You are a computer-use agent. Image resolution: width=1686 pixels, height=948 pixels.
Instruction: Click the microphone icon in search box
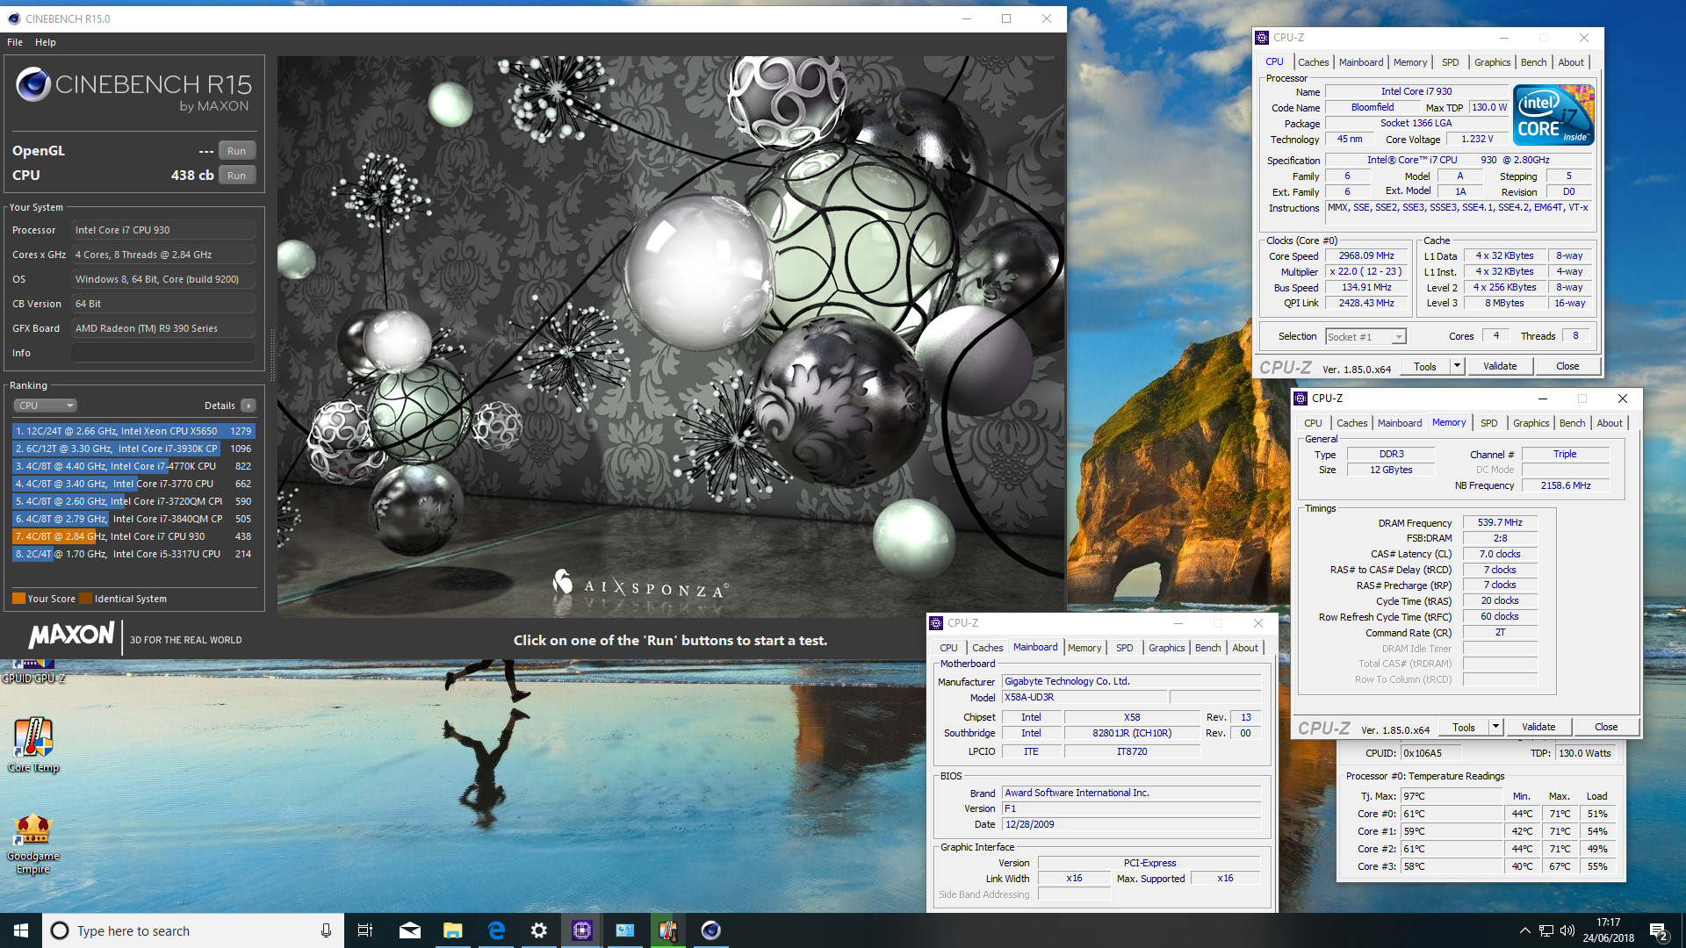click(x=326, y=930)
